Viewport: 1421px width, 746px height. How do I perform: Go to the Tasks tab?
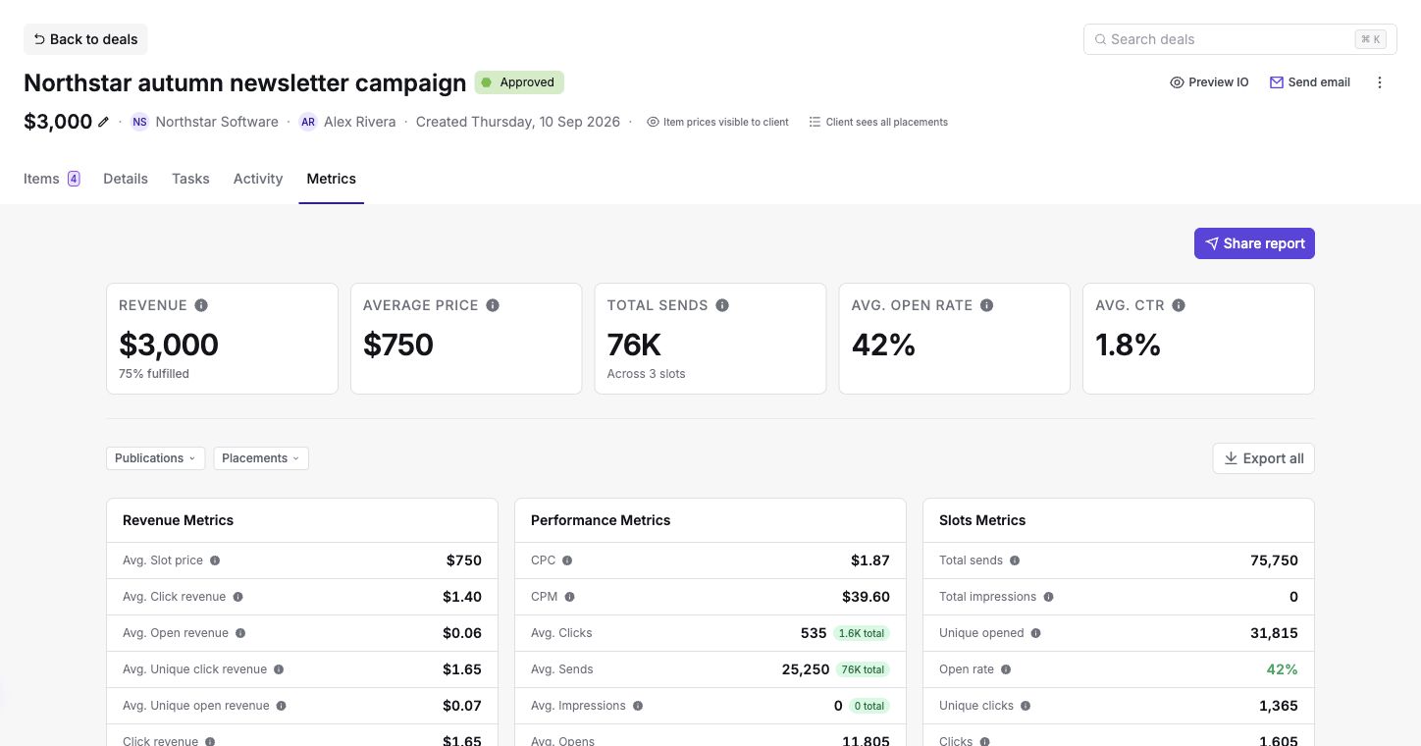tap(190, 179)
